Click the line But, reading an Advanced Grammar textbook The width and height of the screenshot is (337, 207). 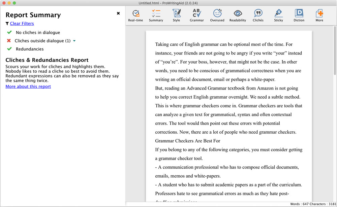pos(226,88)
